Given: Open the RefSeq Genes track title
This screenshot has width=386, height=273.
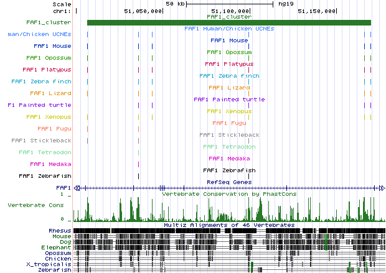Looking at the screenshot, I should (x=228, y=182).
